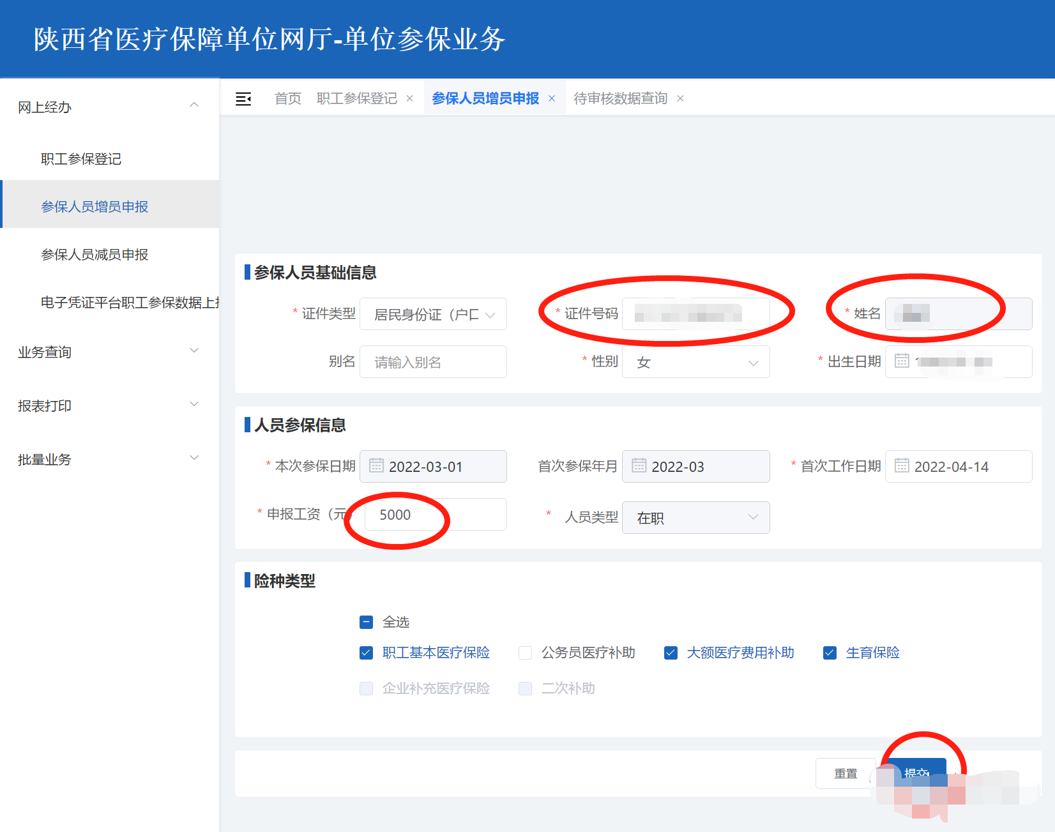The height and width of the screenshot is (832, 1055).
Task: Close the 参保人员增员申报 tab
Action: pos(552,98)
